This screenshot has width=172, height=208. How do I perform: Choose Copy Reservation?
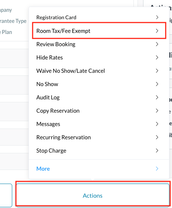click(99, 110)
